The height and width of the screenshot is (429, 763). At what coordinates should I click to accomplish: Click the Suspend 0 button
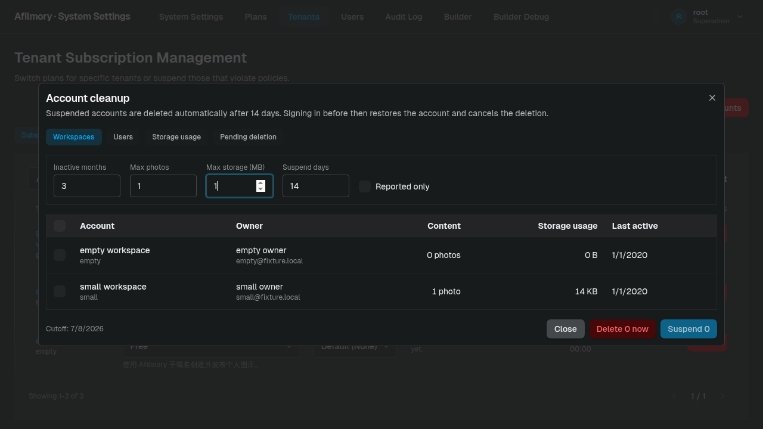pyautogui.click(x=688, y=329)
